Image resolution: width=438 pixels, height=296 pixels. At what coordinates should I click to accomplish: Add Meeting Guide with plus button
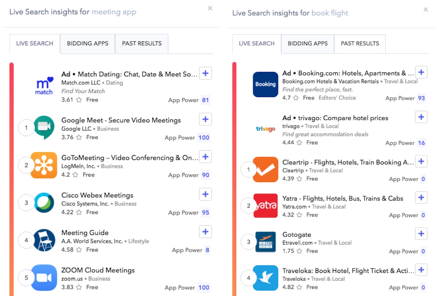[x=205, y=232]
